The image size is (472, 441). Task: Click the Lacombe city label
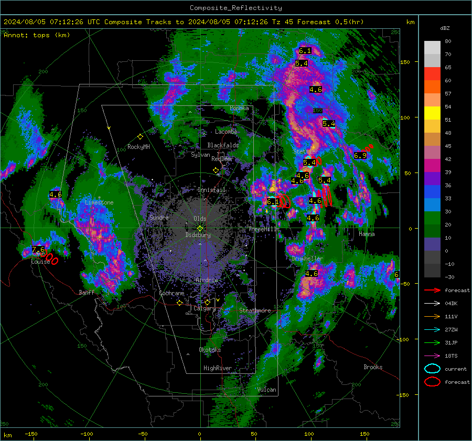(x=226, y=132)
